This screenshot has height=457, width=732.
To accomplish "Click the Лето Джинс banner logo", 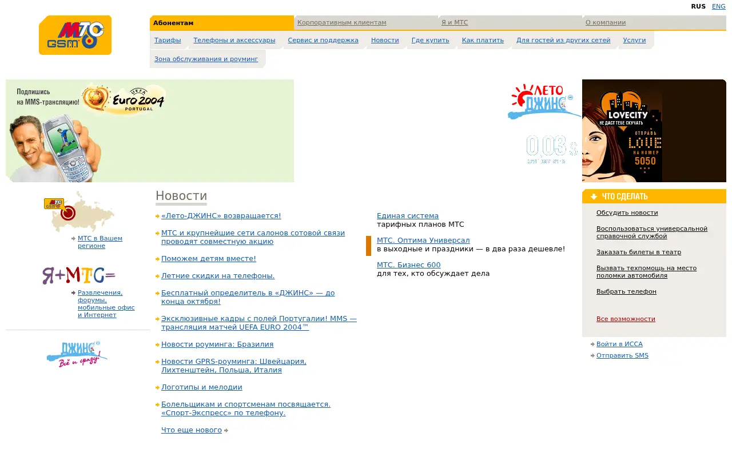I will pos(544,102).
